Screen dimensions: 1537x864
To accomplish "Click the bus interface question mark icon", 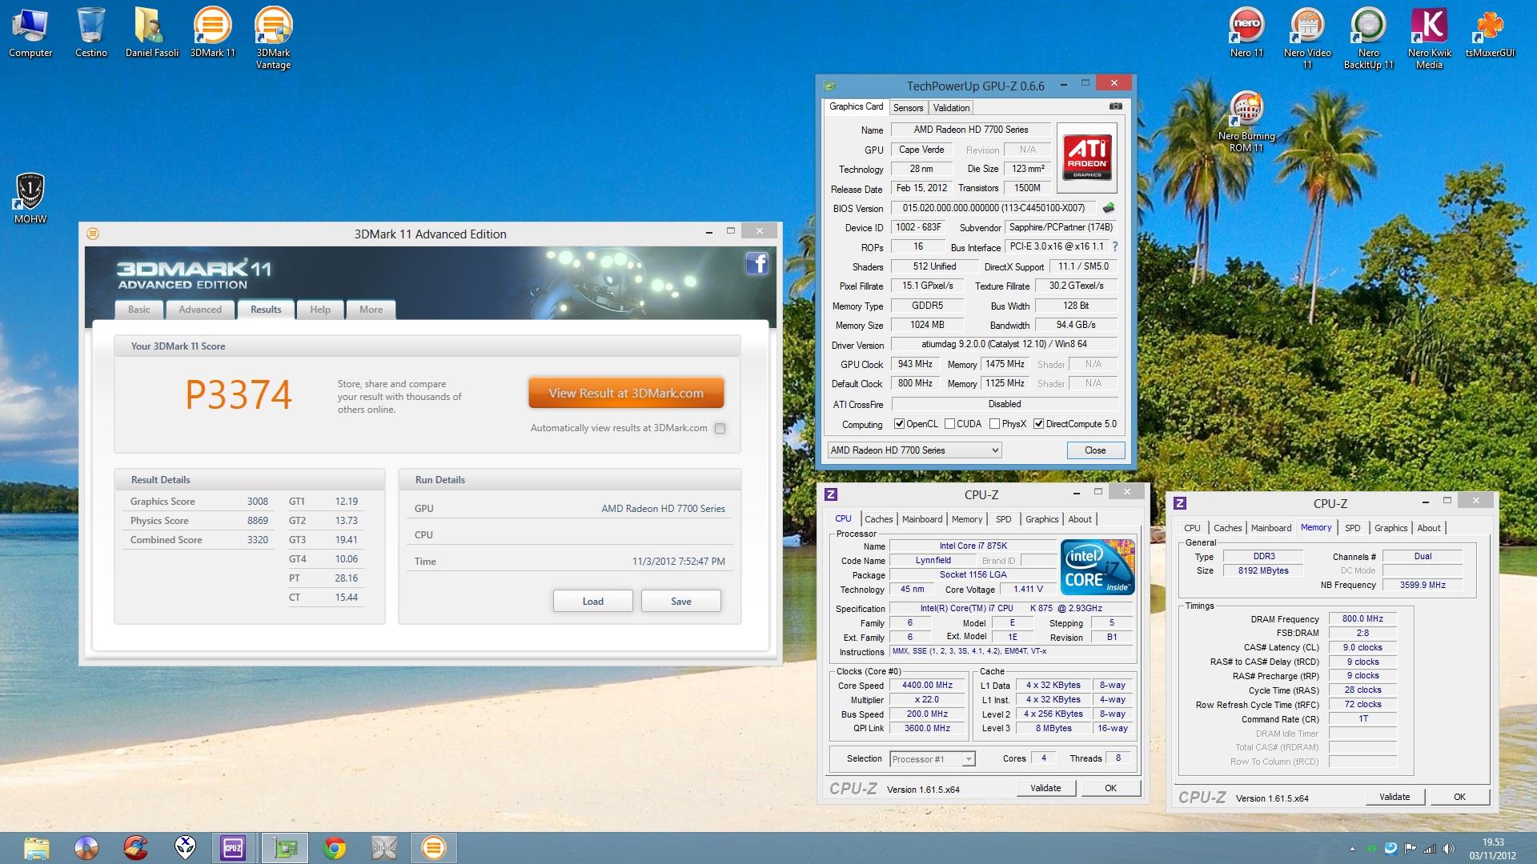I will 1114,246.
